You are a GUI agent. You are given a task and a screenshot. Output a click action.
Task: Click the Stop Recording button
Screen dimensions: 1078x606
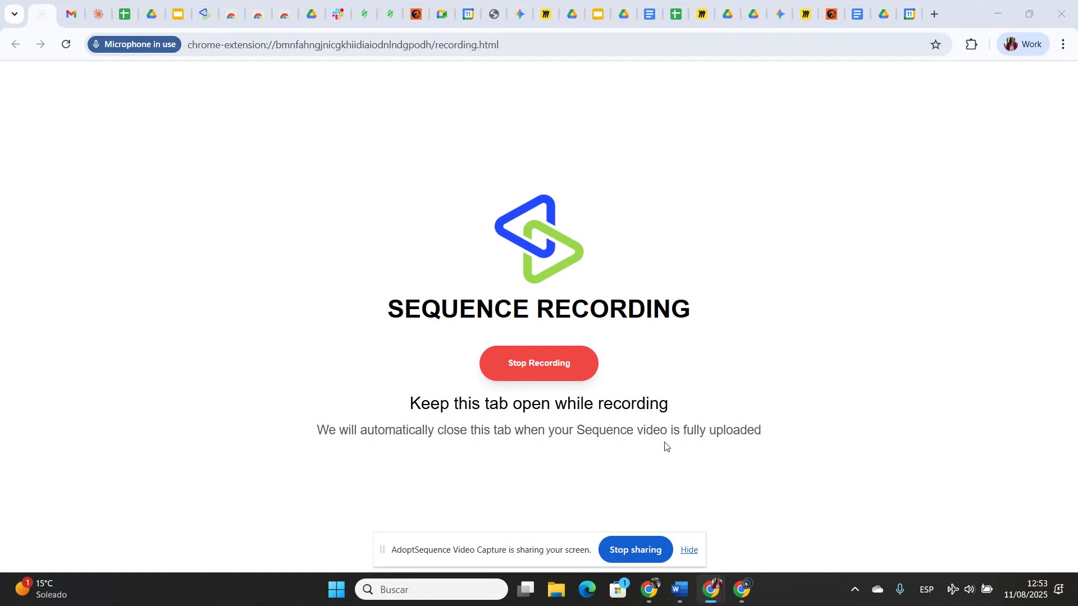pyautogui.click(x=538, y=363)
